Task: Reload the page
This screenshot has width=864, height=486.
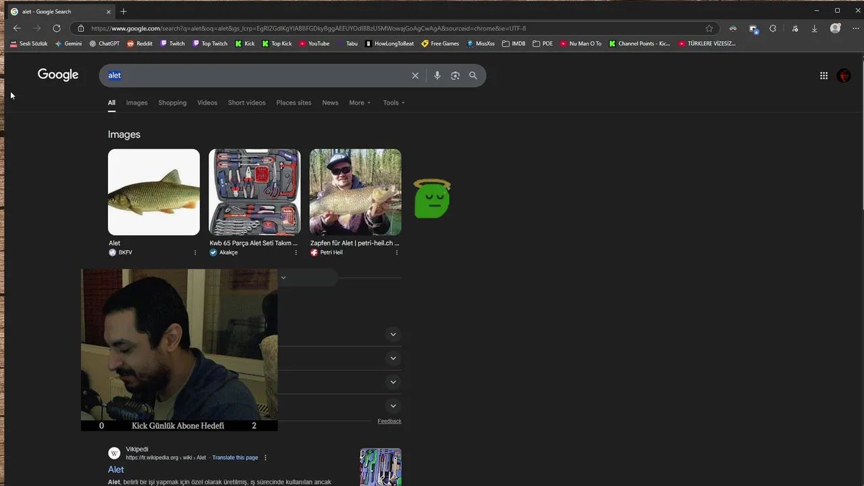Action: pyautogui.click(x=57, y=28)
